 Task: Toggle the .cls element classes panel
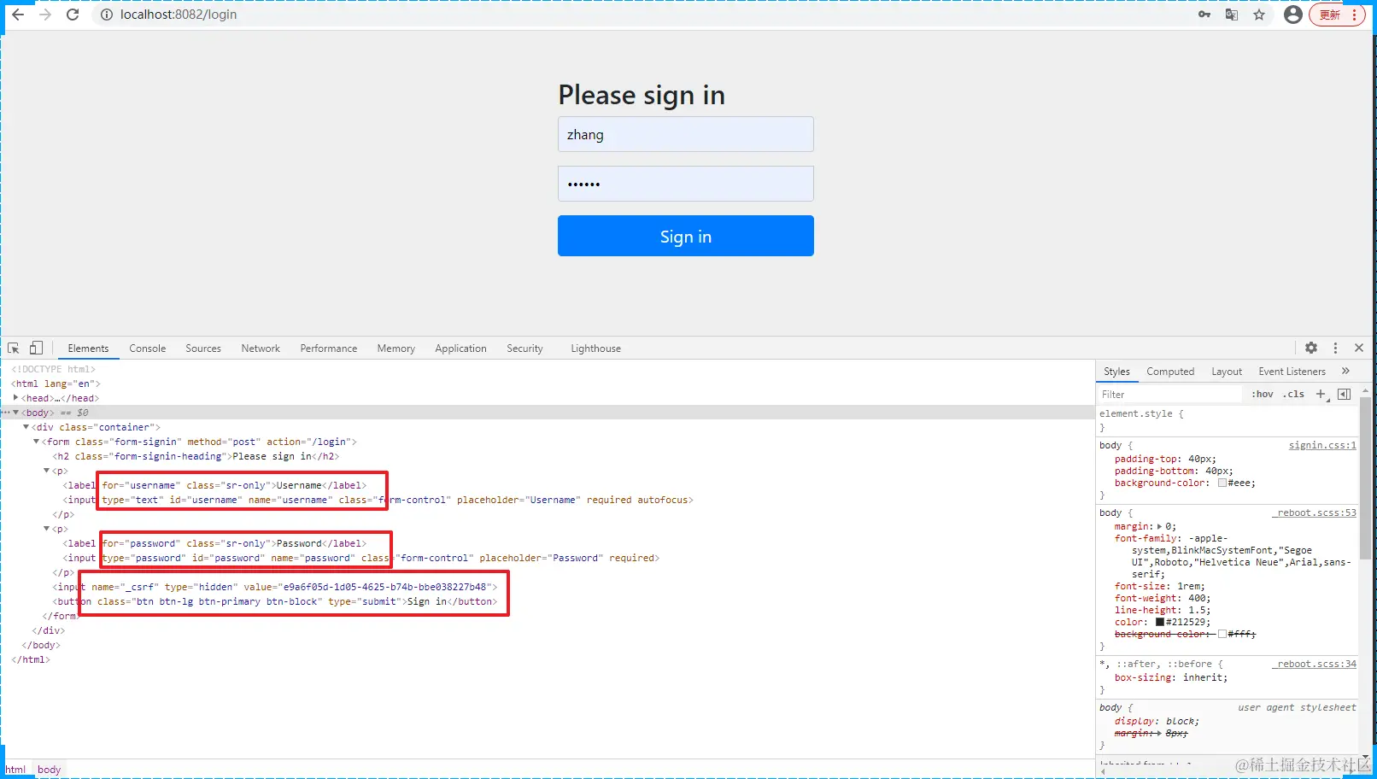[x=1293, y=394]
